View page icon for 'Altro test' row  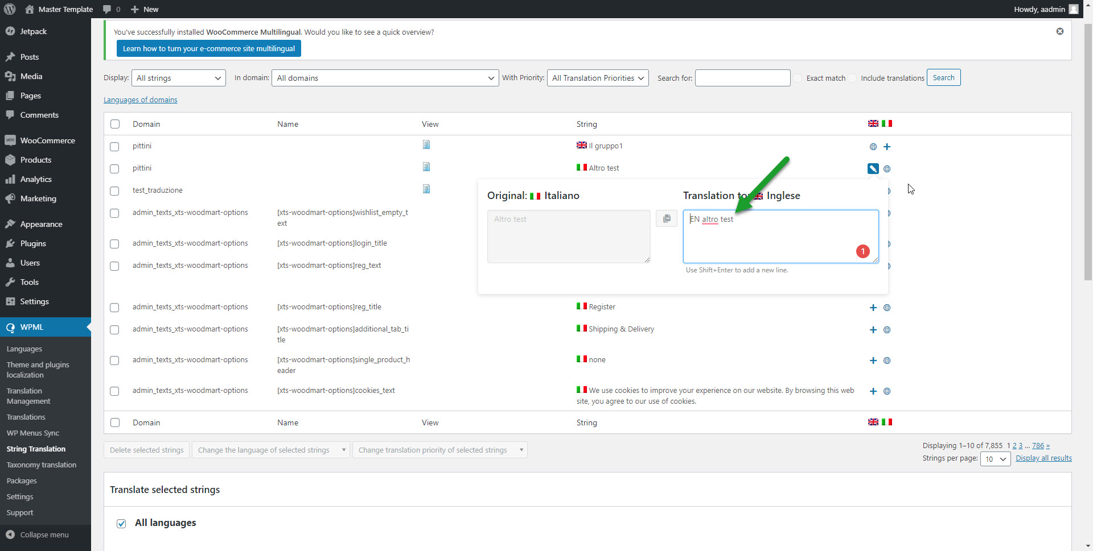pyautogui.click(x=426, y=167)
